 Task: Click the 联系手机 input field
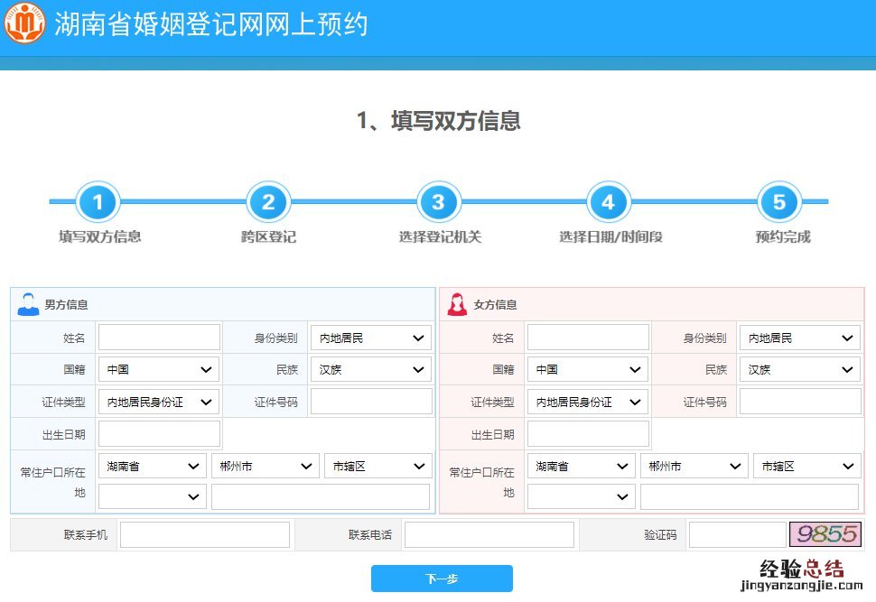[205, 534]
